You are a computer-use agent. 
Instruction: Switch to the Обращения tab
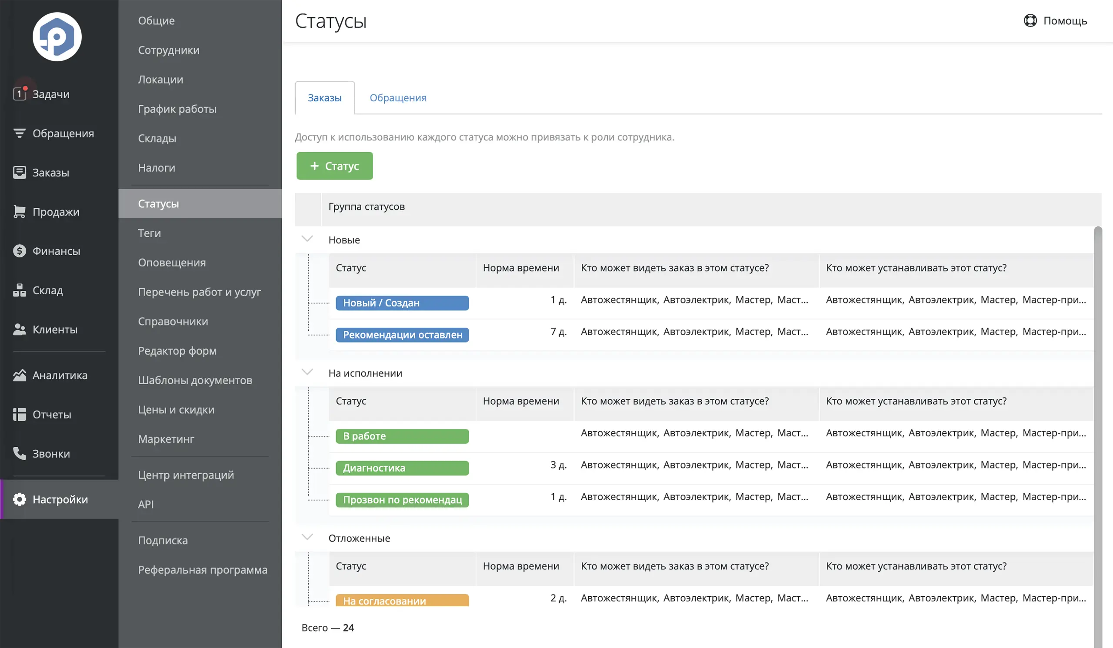[x=398, y=97]
